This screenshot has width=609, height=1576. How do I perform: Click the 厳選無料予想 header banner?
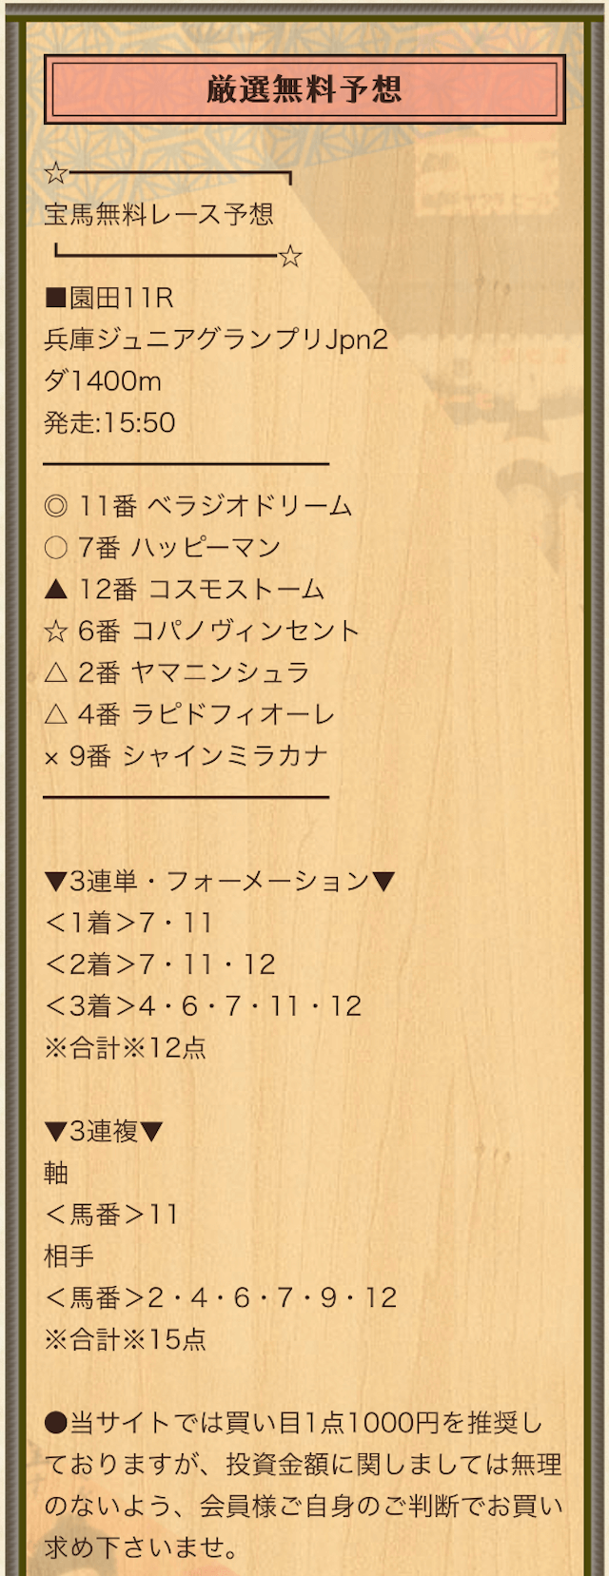point(304,89)
